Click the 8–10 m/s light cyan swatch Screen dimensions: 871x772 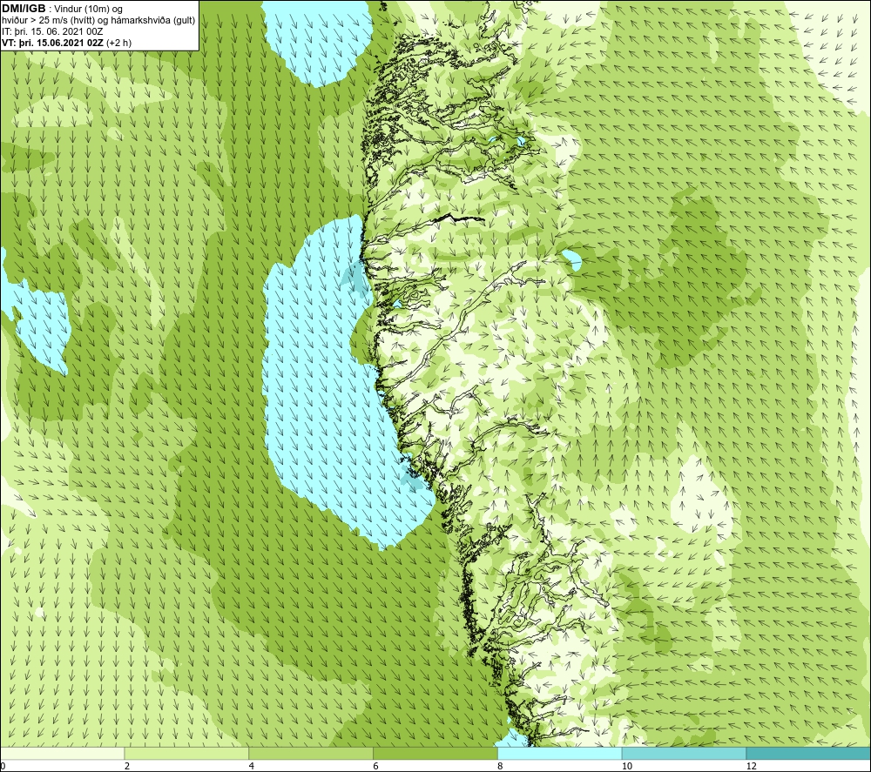(560, 753)
